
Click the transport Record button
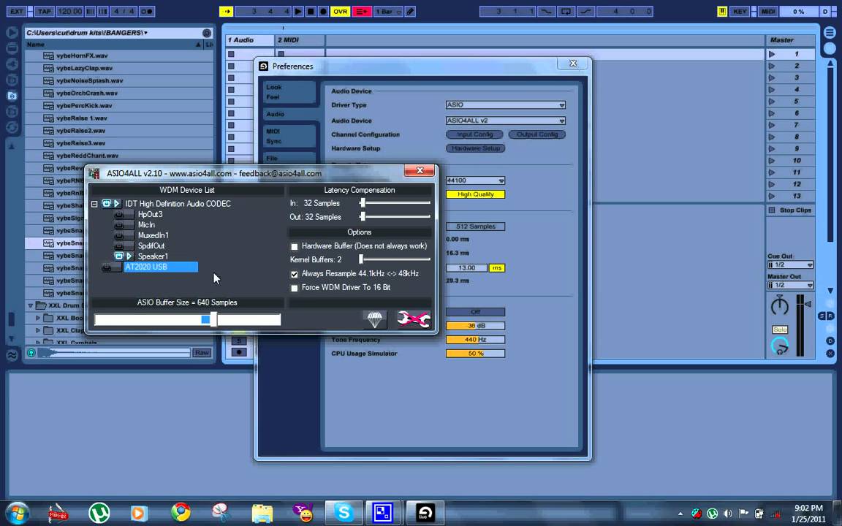point(323,12)
